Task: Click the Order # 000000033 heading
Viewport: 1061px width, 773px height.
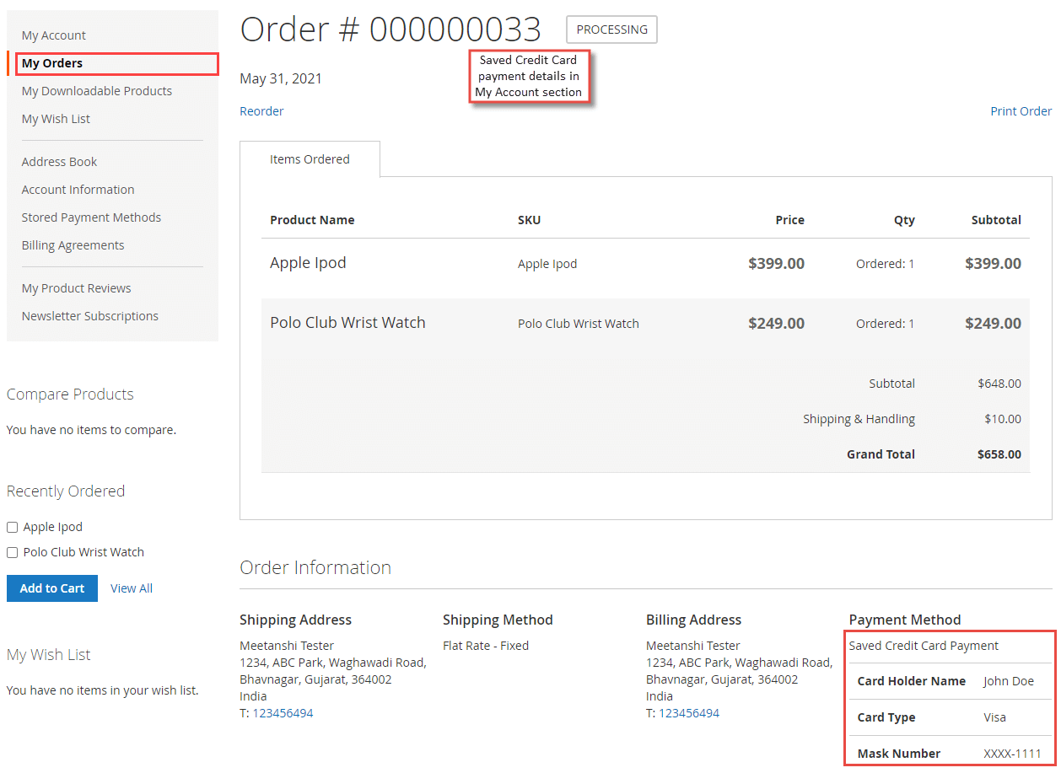Action: tap(390, 30)
